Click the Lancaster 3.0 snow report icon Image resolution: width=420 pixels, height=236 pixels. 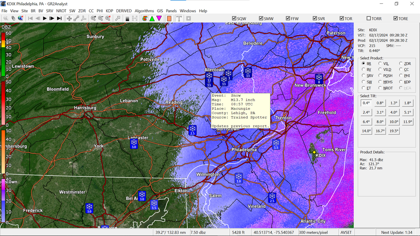[134, 144]
